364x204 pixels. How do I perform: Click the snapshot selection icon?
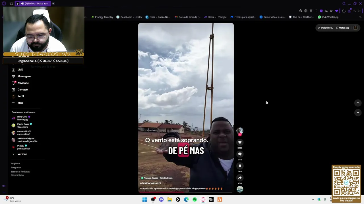tap(316, 11)
